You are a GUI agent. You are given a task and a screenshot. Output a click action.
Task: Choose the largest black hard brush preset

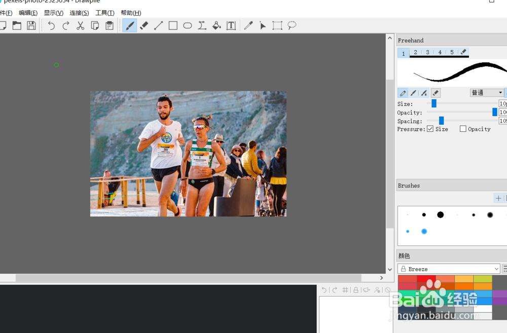click(x=441, y=215)
